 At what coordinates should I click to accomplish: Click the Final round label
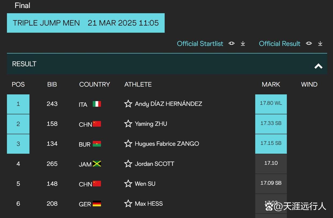(22, 5)
